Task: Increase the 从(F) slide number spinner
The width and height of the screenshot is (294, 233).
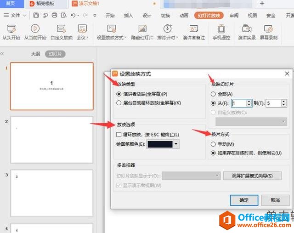Action: [249, 101]
